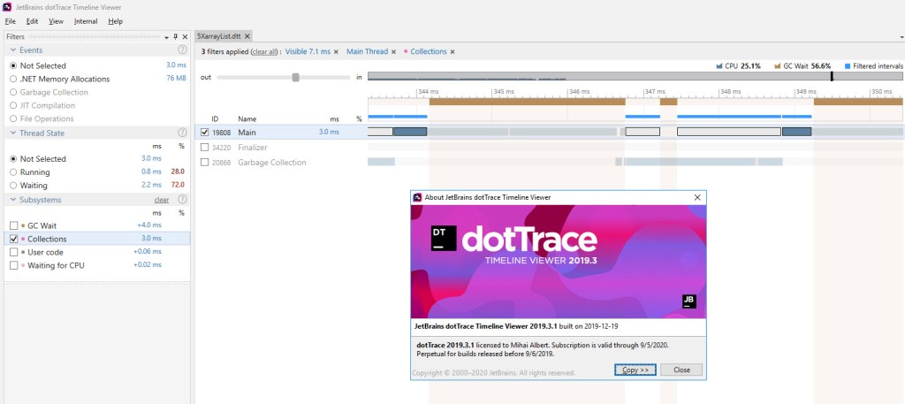Open help icon for Thread State section
Image resolution: width=905 pixels, height=404 pixels.
click(x=182, y=133)
